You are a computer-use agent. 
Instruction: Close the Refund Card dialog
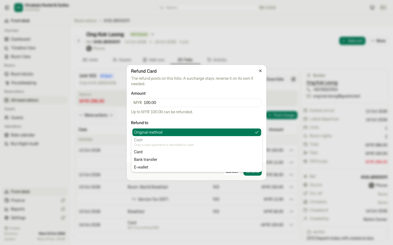260,71
